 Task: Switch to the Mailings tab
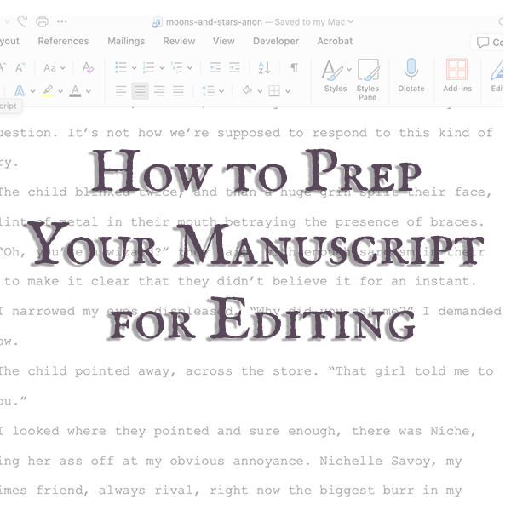tap(126, 41)
